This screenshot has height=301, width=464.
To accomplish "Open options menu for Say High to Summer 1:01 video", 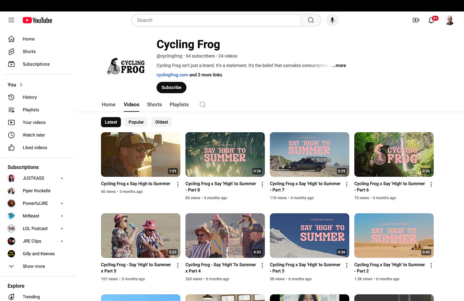I will (x=178, y=184).
